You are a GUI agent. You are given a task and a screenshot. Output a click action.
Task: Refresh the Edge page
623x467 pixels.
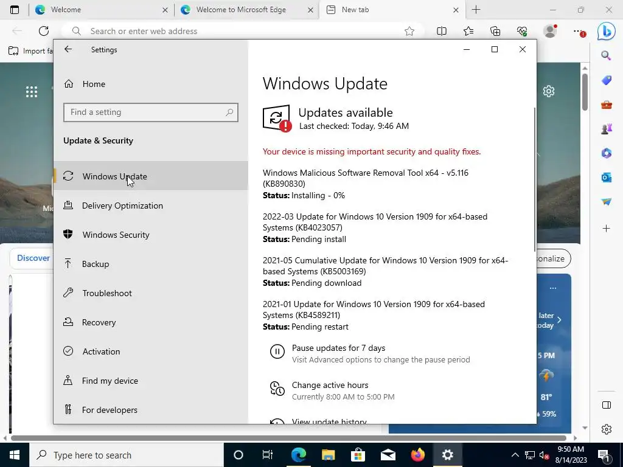pos(44,31)
